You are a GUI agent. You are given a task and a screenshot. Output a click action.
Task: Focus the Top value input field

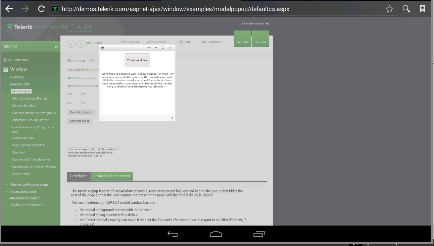pyautogui.click(x=90, y=103)
